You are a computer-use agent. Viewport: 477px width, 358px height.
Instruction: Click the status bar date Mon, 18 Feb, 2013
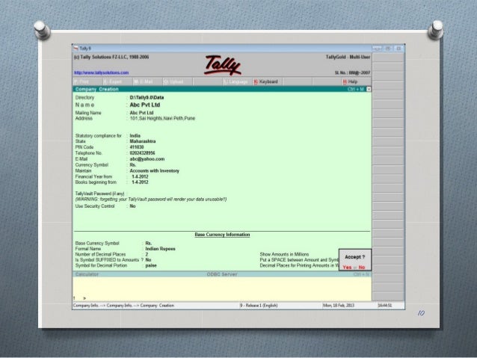click(339, 306)
